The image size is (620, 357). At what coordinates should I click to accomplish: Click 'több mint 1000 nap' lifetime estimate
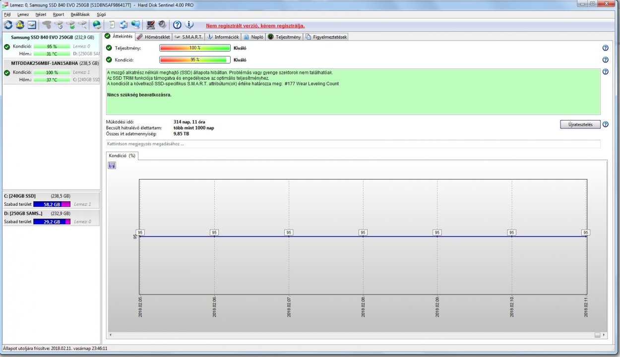click(x=194, y=128)
